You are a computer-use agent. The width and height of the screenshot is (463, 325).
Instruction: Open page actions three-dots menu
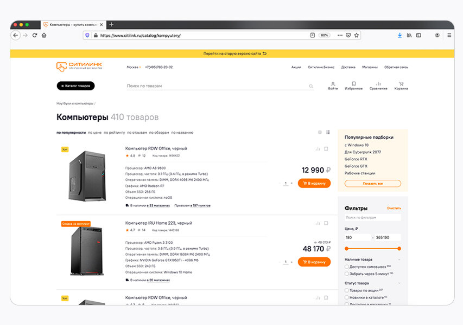coord(340,35)
